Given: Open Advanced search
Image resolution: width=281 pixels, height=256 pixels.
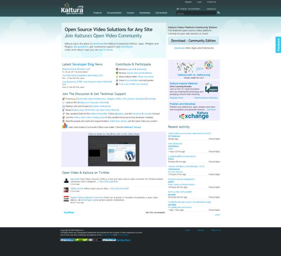Looking at the screenshot, I should pyautogui.click(x=211, y=9).
